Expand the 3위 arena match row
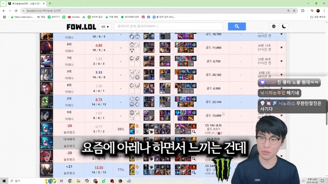328x184 pixels. pyautogui.click(x=281, y=75)
